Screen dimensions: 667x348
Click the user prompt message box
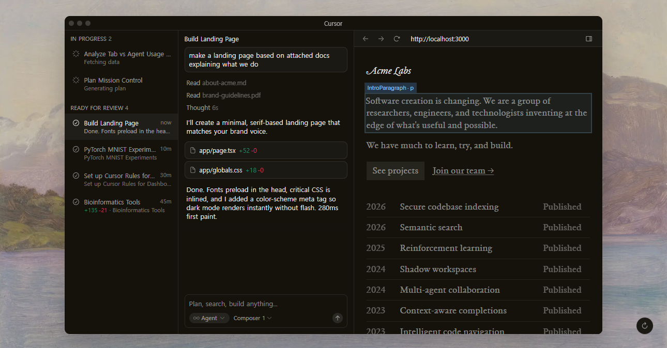point(266,60)
